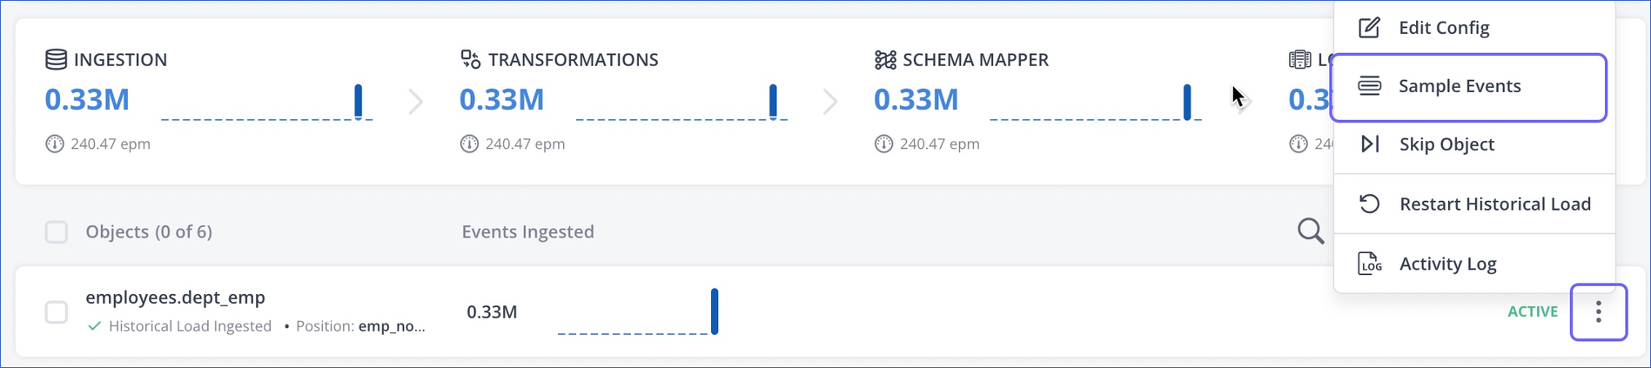The height and width of the screenshot is (368, 1651).
Task: Click the Transformations stage icon
Action: [470, 59]
